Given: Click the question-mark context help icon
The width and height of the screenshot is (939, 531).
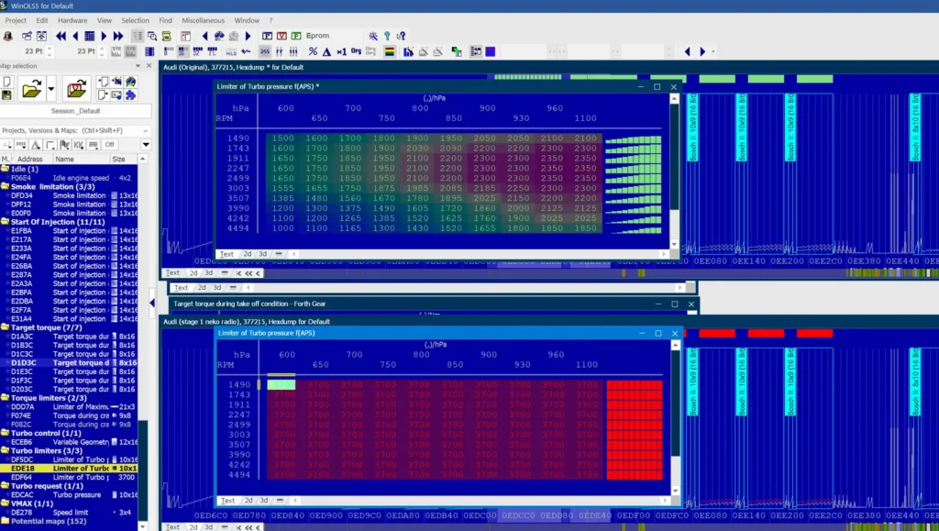Looking at the screenshot, I should point(402,36).
